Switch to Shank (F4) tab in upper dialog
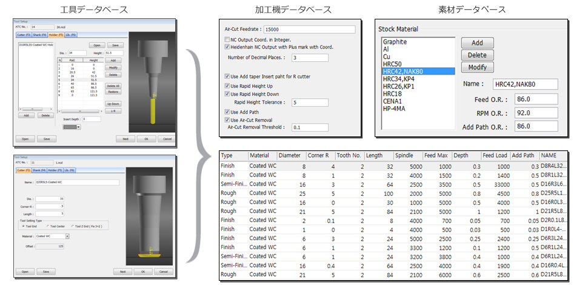Viewport: 582px width, 285px height. pos(39,35)
